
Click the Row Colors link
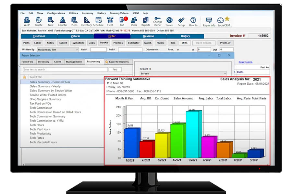[245, 62]
